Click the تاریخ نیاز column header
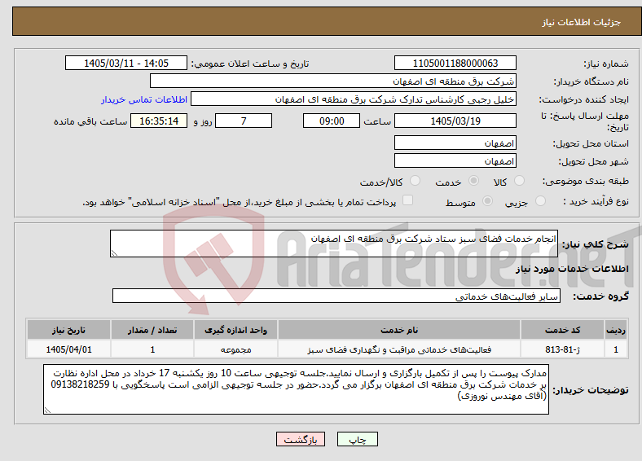This screenshot has height=461, width=642. pyautogui.click(x=68, y=330)
